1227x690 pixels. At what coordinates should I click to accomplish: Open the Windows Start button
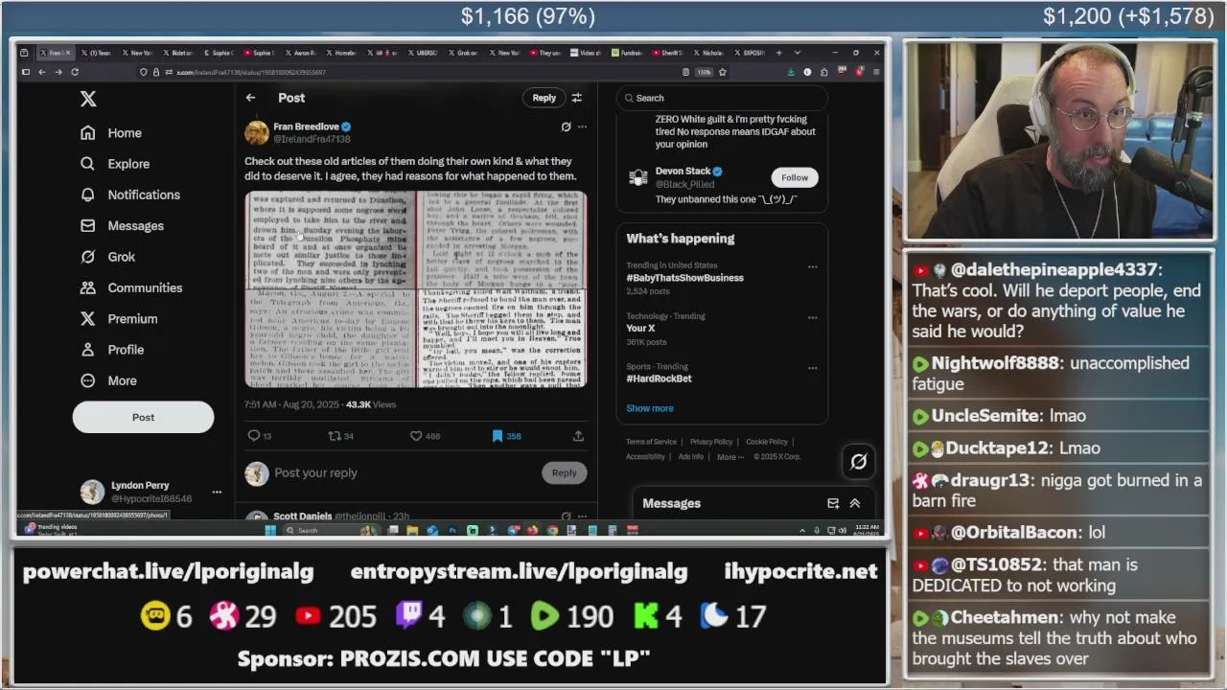[270, 530]
